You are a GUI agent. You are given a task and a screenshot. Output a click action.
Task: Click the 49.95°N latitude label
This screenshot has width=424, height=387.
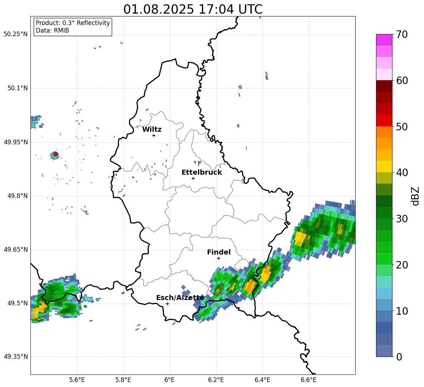(x=16, y=142)
